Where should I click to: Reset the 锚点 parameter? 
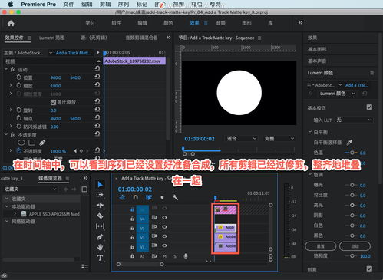[97, 117]
